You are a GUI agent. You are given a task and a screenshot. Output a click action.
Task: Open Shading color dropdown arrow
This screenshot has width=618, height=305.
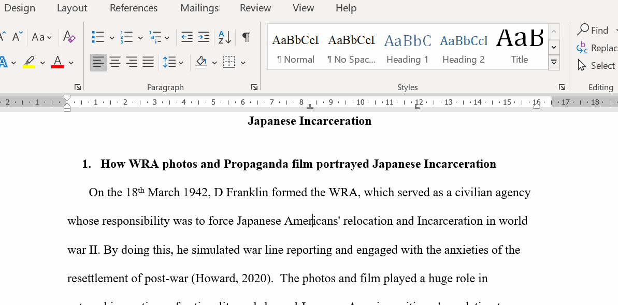coord(214,62)
